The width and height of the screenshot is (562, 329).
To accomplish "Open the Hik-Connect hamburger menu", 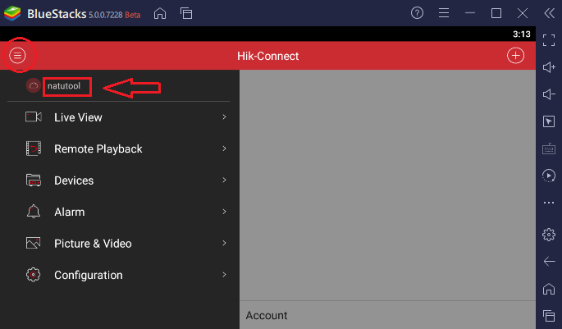I will point(17,56).
